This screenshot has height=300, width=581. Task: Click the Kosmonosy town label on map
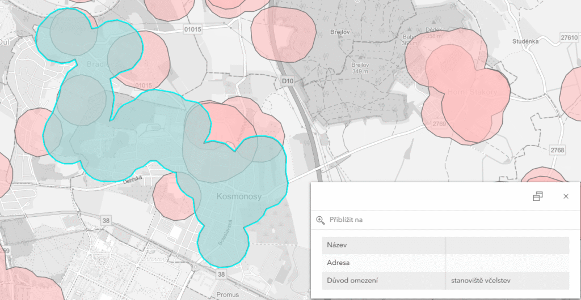click(238, 196)
